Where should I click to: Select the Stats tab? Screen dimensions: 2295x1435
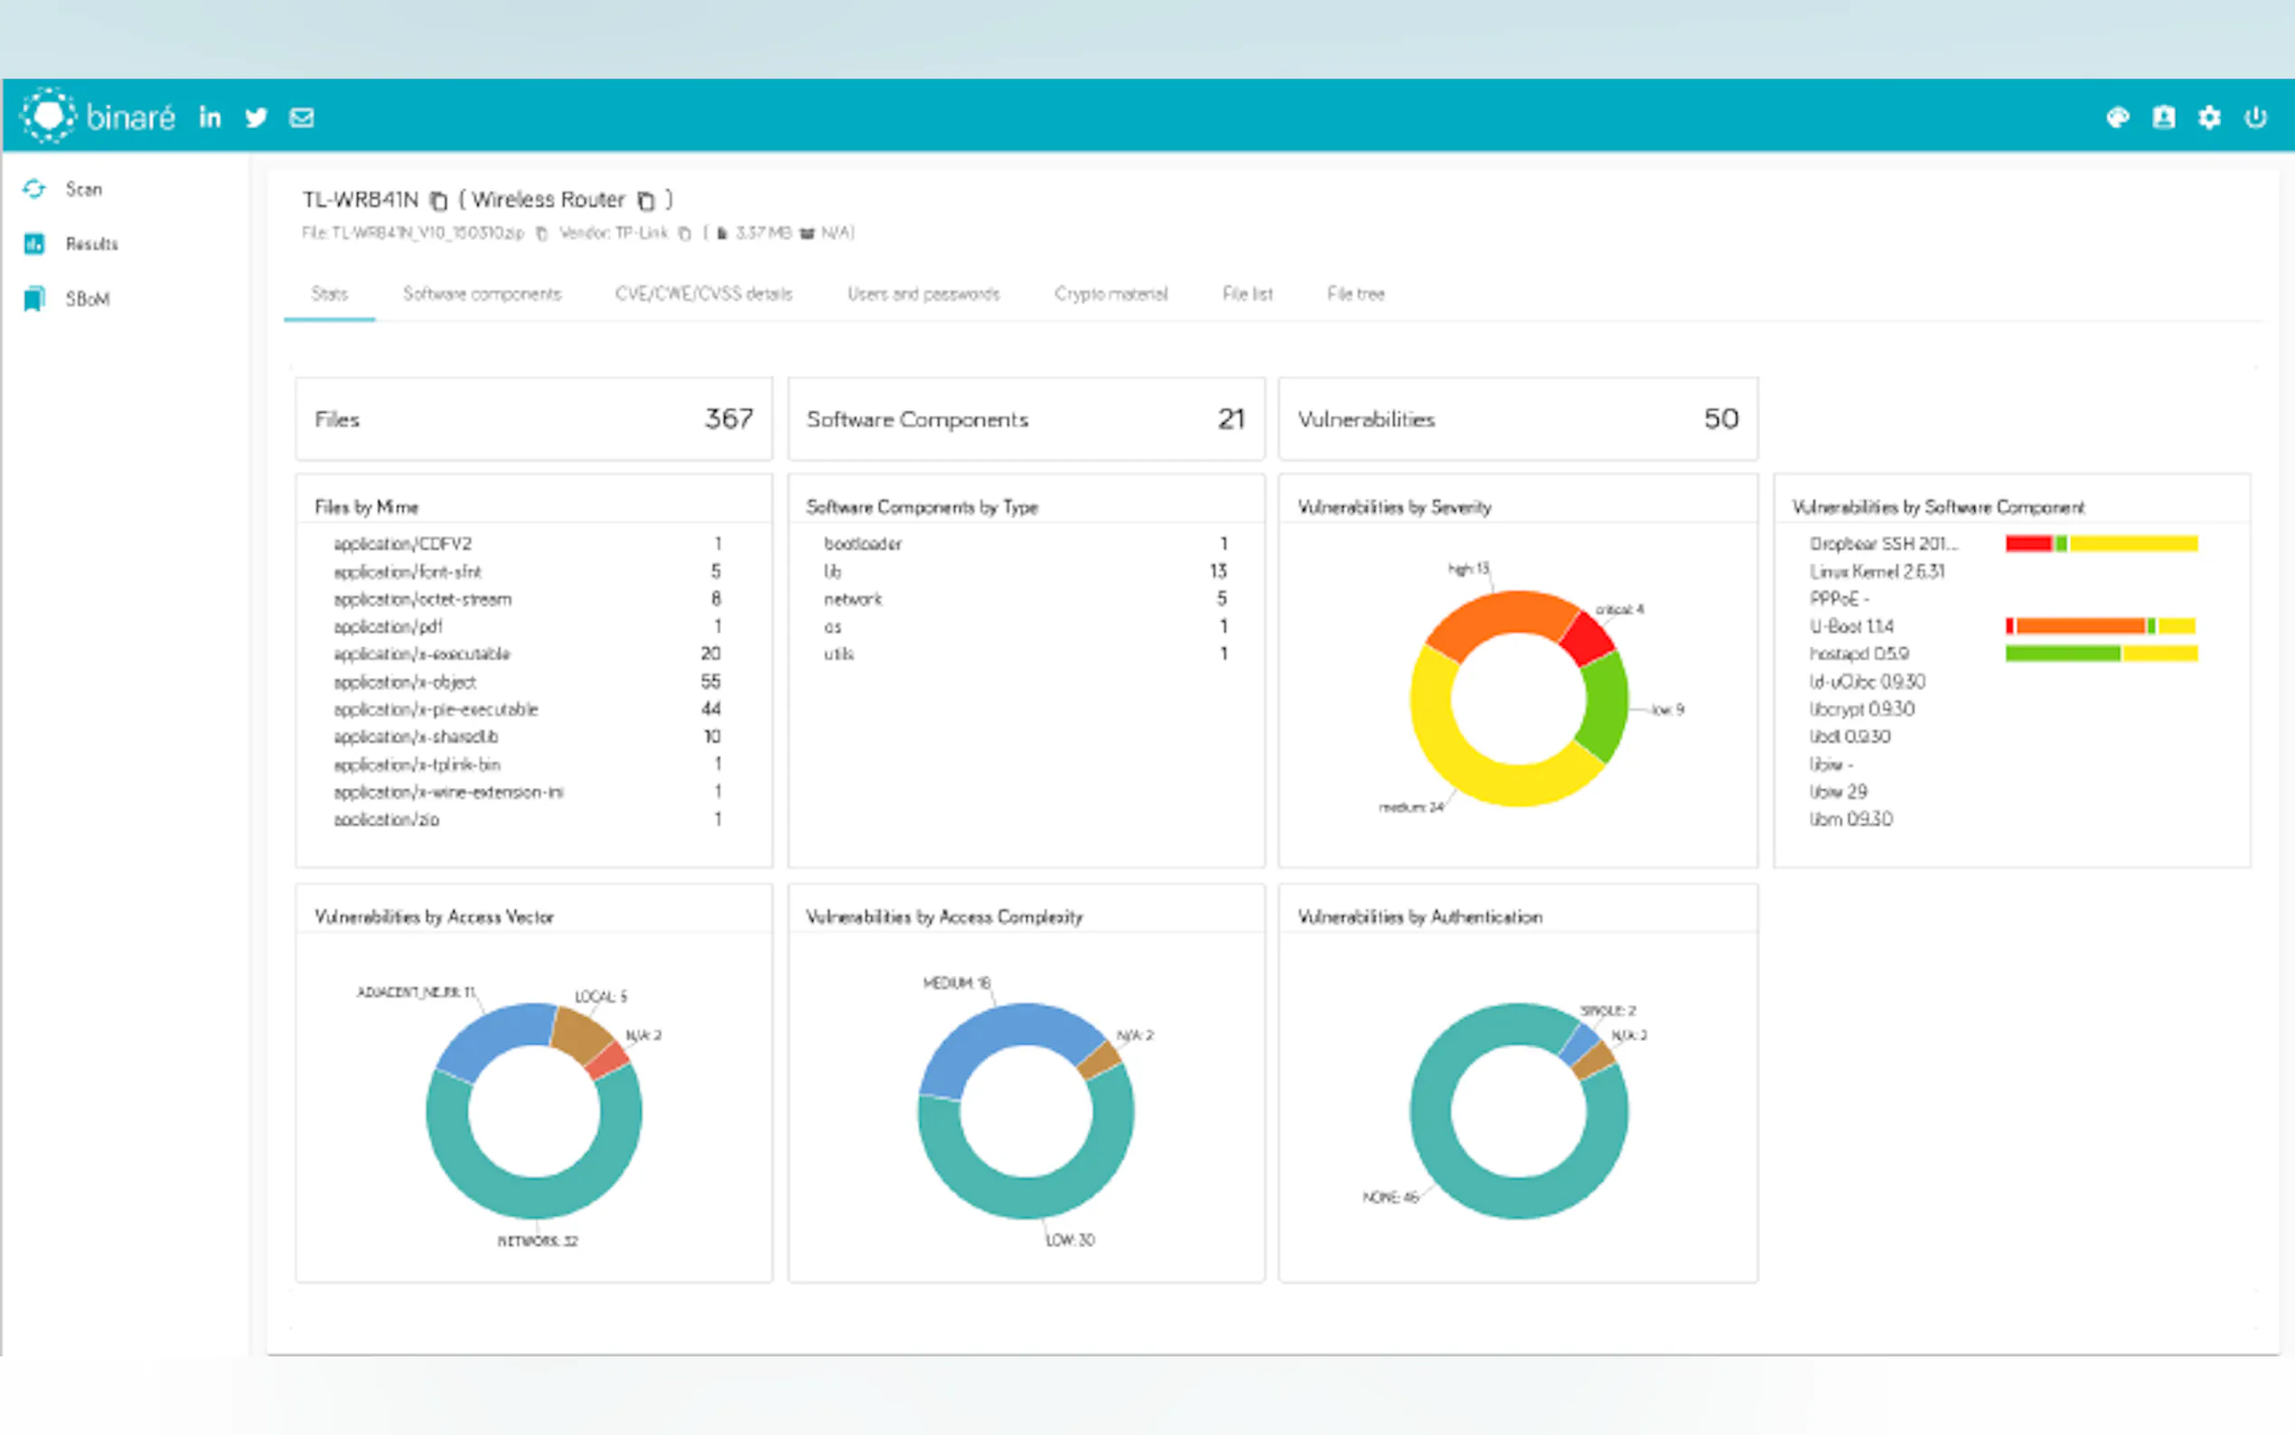[329, 295]
